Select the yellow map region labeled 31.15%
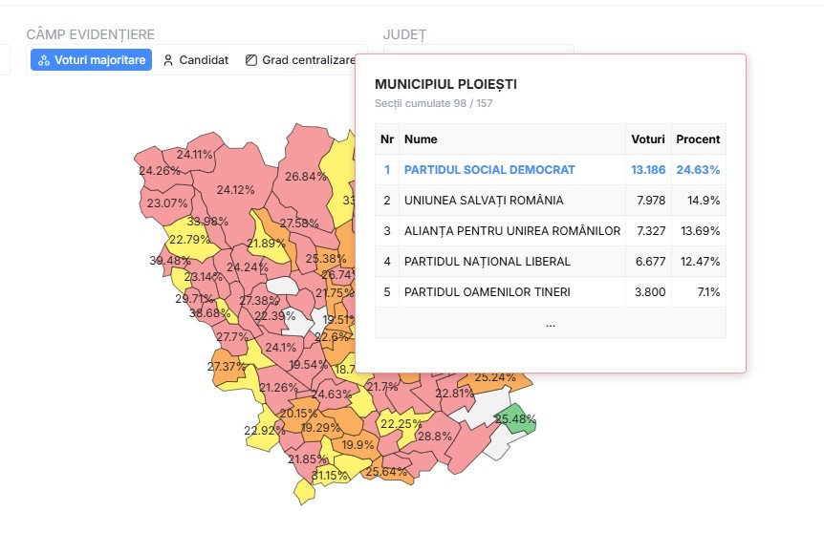824x533 pixels. point(330,476)
